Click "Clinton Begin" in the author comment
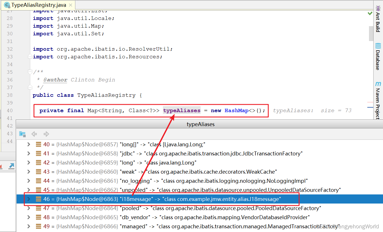Screen dimensions: 383x232 (93, 80)
